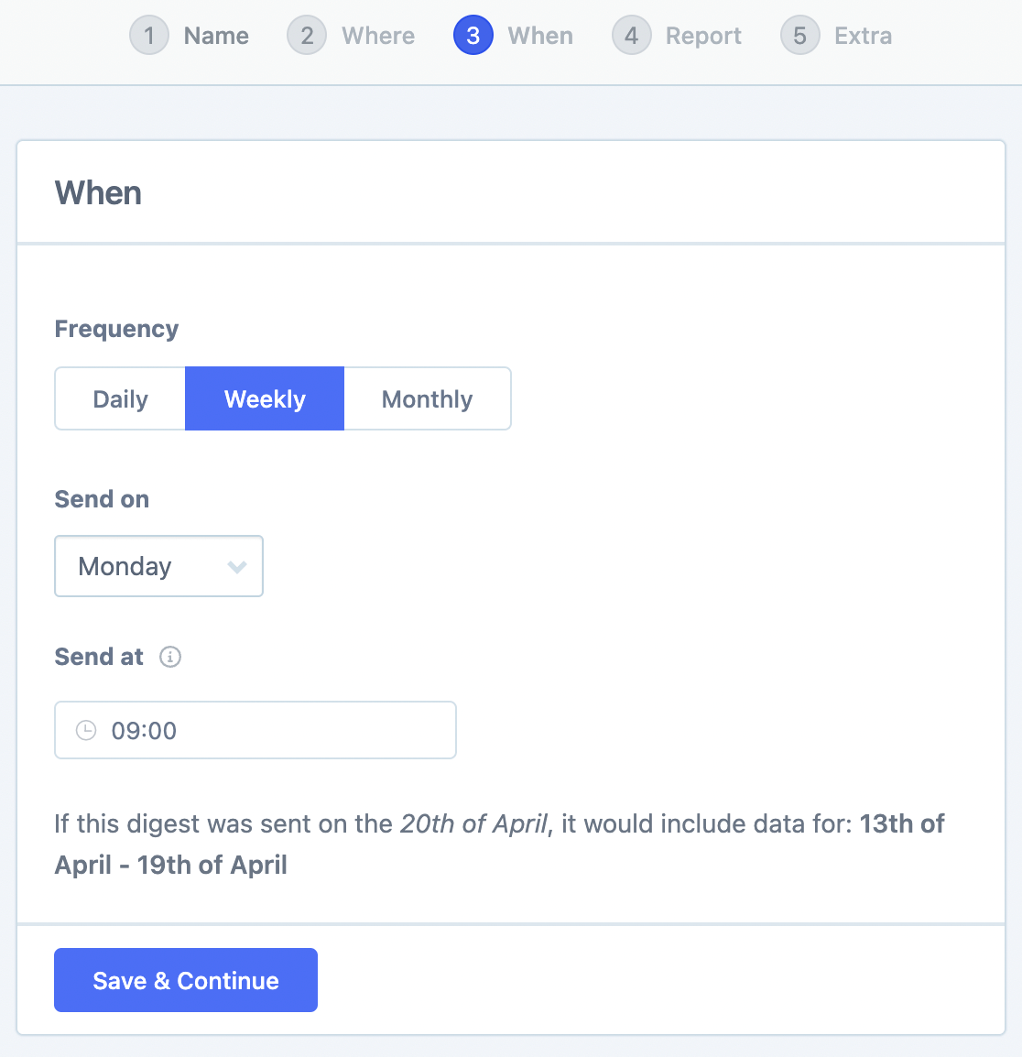Image resolution: width=1022 pixels, height=1057 pixels.
Task: Open the Report step
Action: tap(703, 36)
